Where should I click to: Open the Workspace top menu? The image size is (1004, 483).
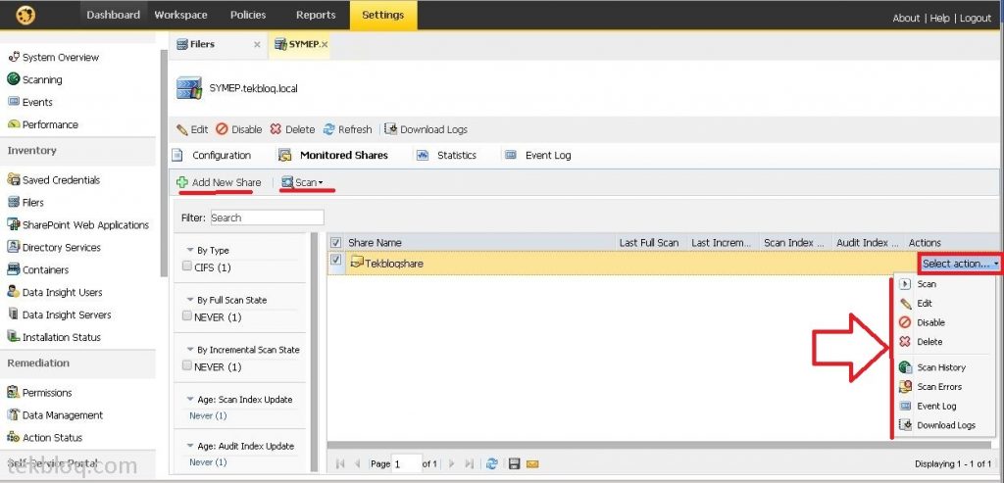tap(180, 15)
